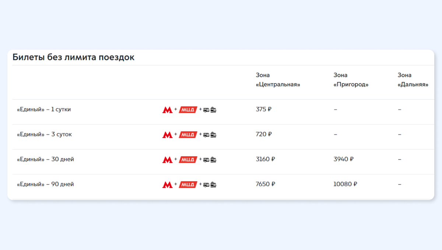Click the МЦД logo in the 30 дней row
The height and width of the screenshot is (250, 442).
point(188,160)
